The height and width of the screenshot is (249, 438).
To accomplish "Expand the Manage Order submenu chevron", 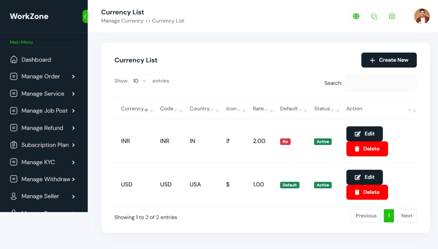I will (73, 76).
